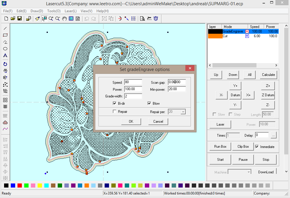Click the Pause button
The image size is (290, 198).
243,160
